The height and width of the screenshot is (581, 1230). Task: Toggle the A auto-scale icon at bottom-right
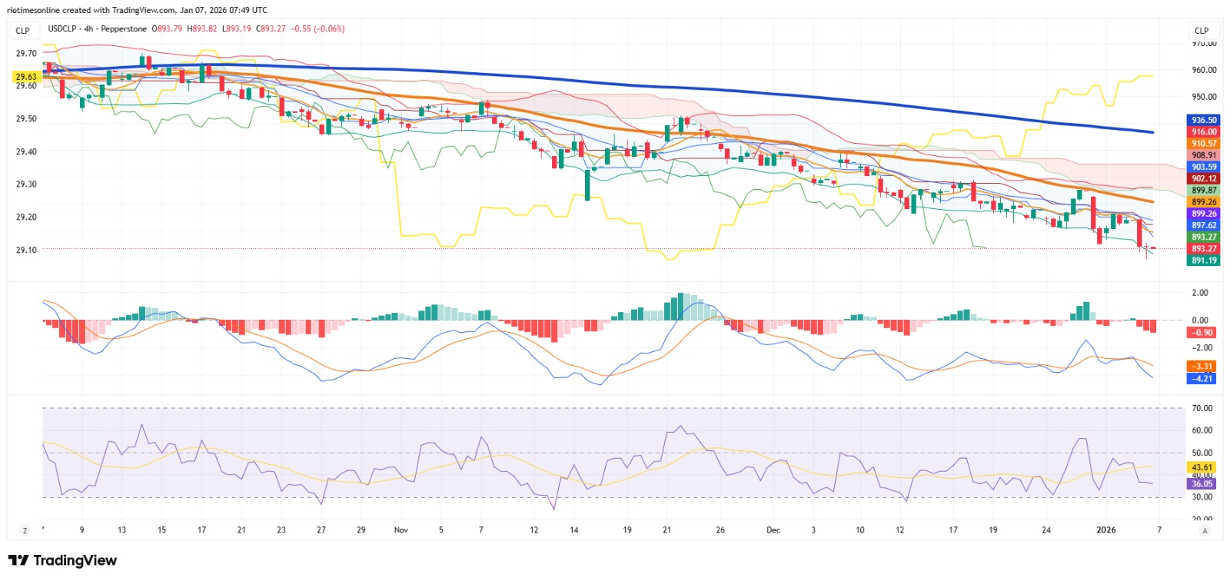(x=1205, y=530)
